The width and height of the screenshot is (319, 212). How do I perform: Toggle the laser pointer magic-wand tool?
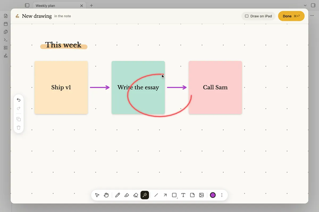145,195
